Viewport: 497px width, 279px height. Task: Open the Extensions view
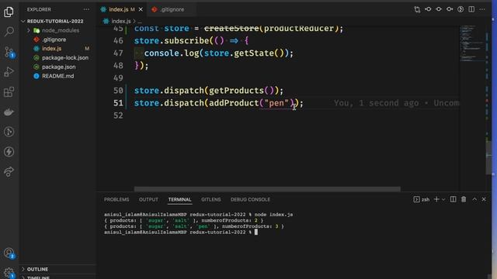[9, 92]
